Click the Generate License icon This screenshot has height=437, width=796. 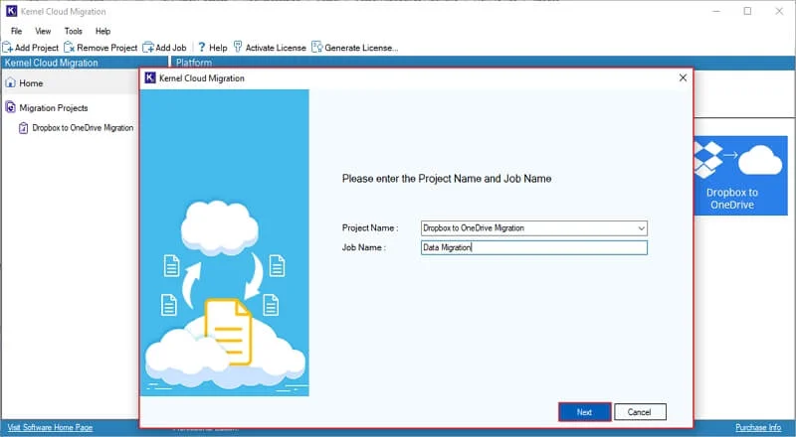tap(316, 47)
